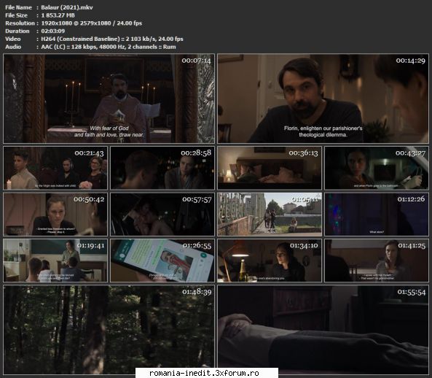Click the duration value 02:03:09

tap(53, 31)
